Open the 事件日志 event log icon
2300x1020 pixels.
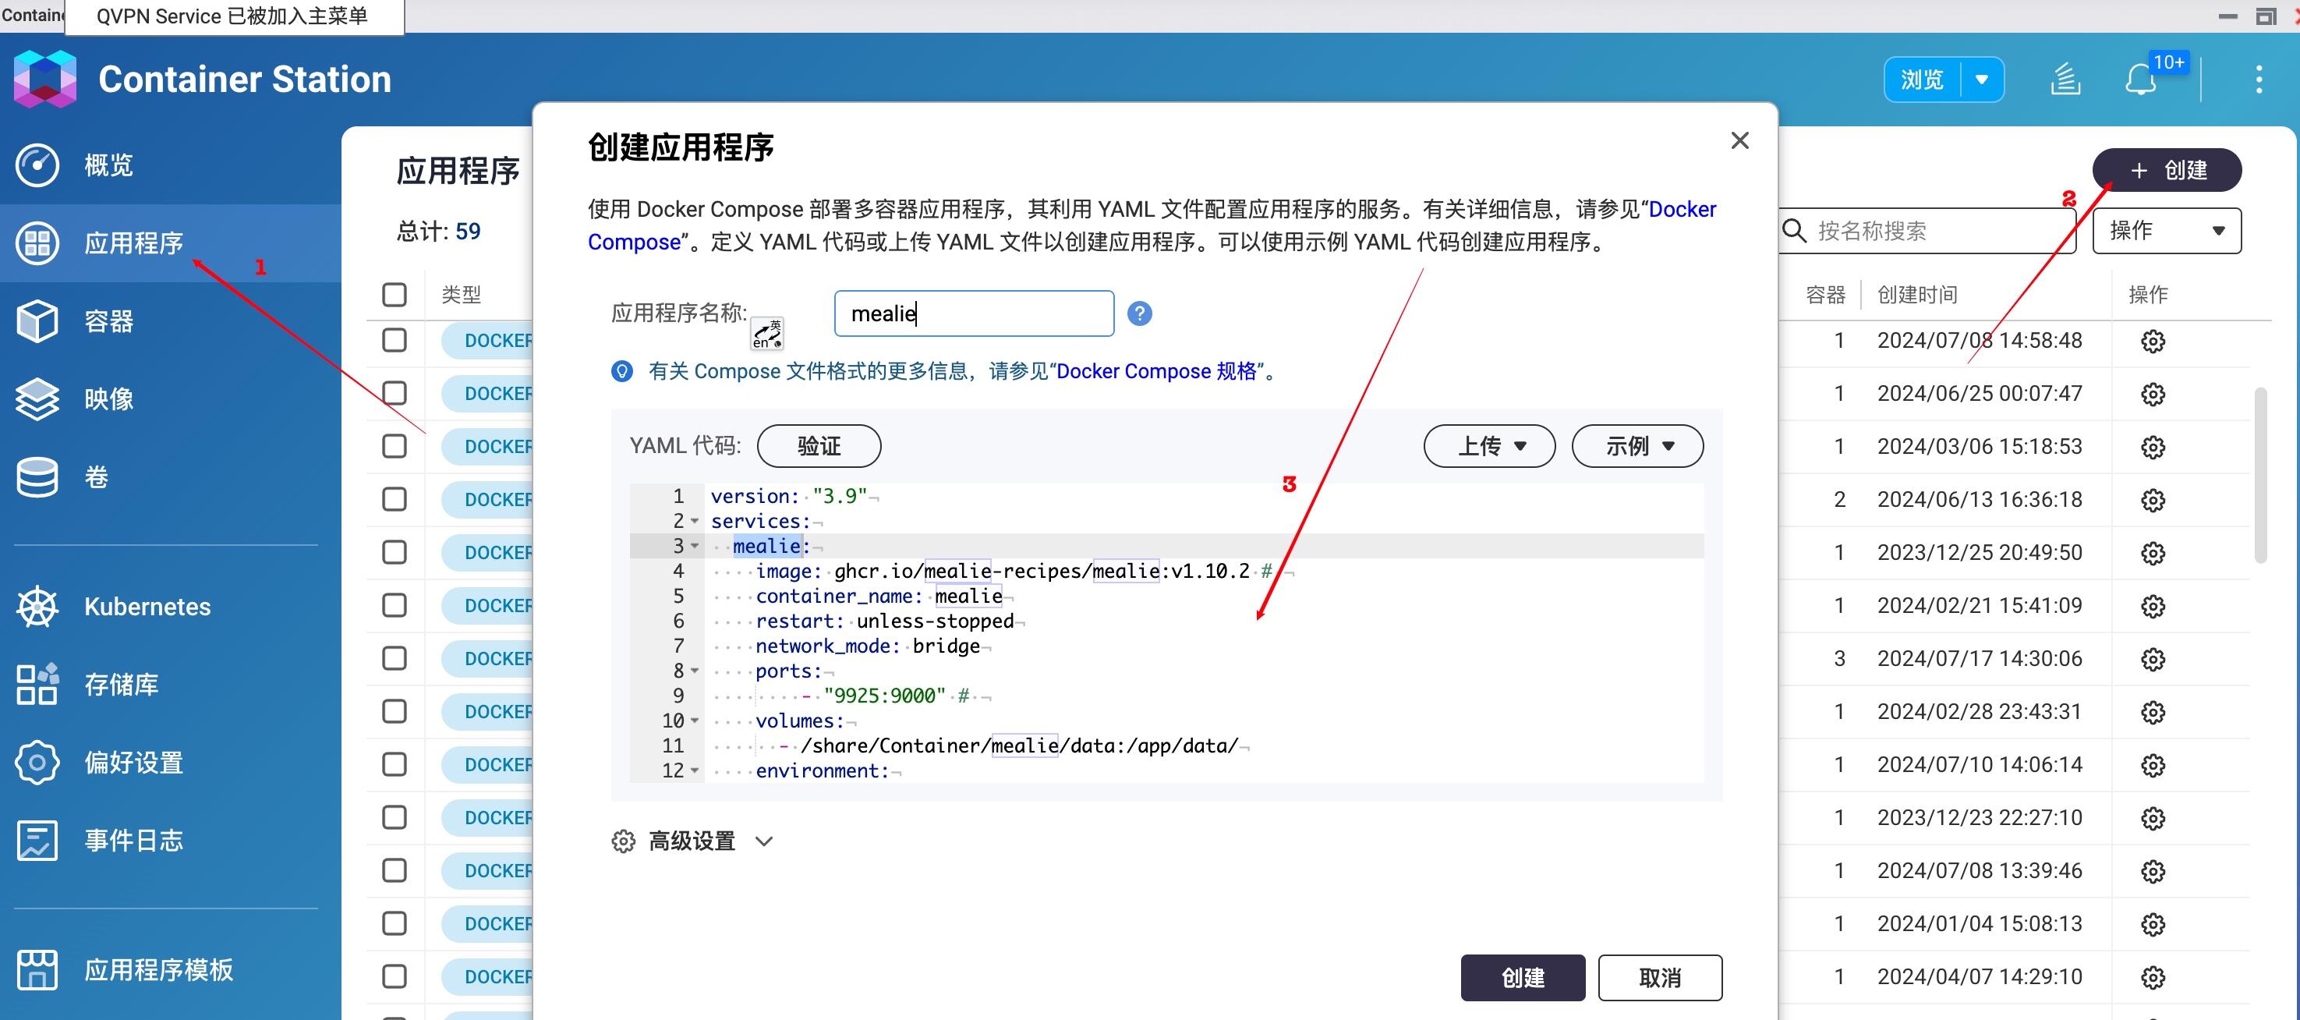point(37,840)
